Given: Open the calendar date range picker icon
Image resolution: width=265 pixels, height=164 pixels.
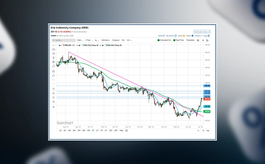Looking at the screenshot, I should pos(127,131).
